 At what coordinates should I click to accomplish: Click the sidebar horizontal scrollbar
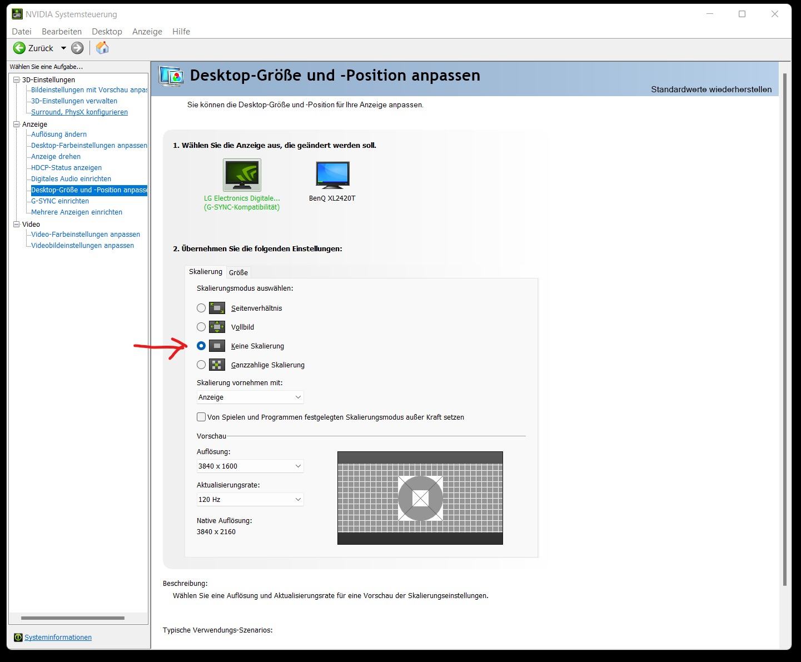point(73,618)
